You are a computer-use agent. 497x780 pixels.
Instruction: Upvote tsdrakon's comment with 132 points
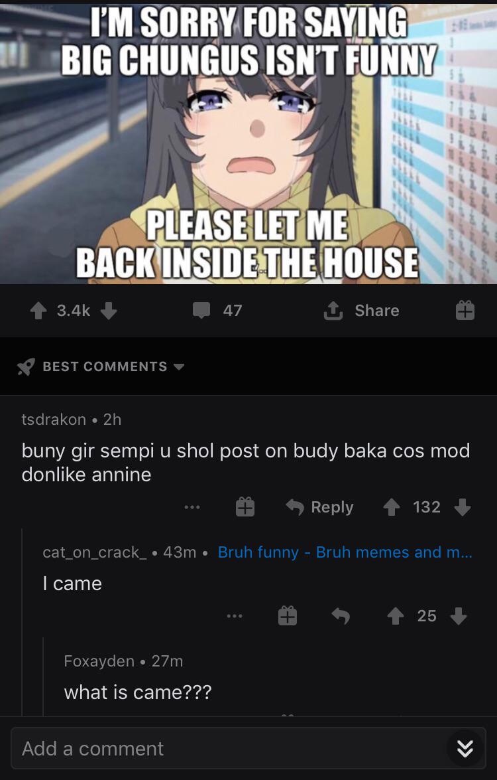click(x=392, y=507)
